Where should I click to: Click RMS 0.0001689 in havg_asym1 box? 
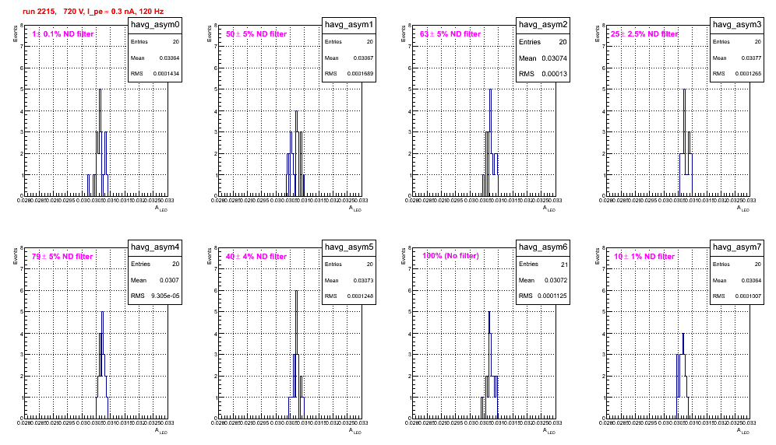point(349,74)
